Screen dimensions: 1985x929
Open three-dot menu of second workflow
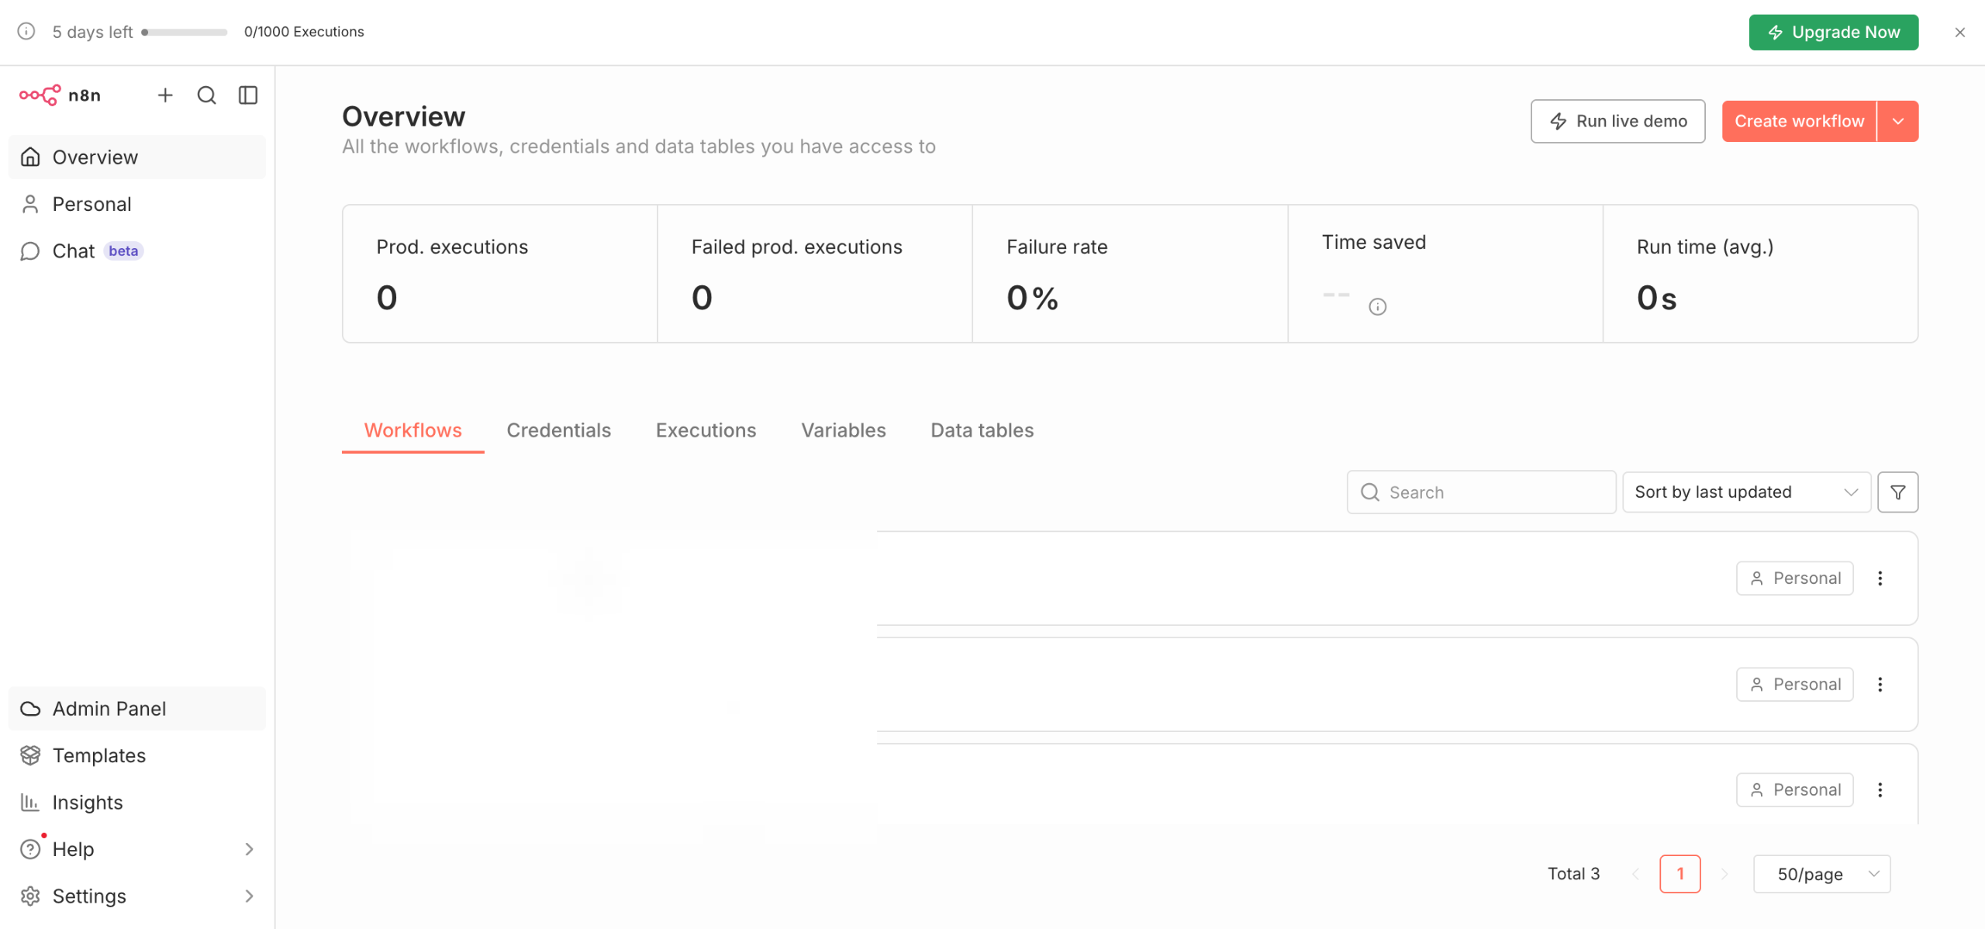[x=1880, y=685]
